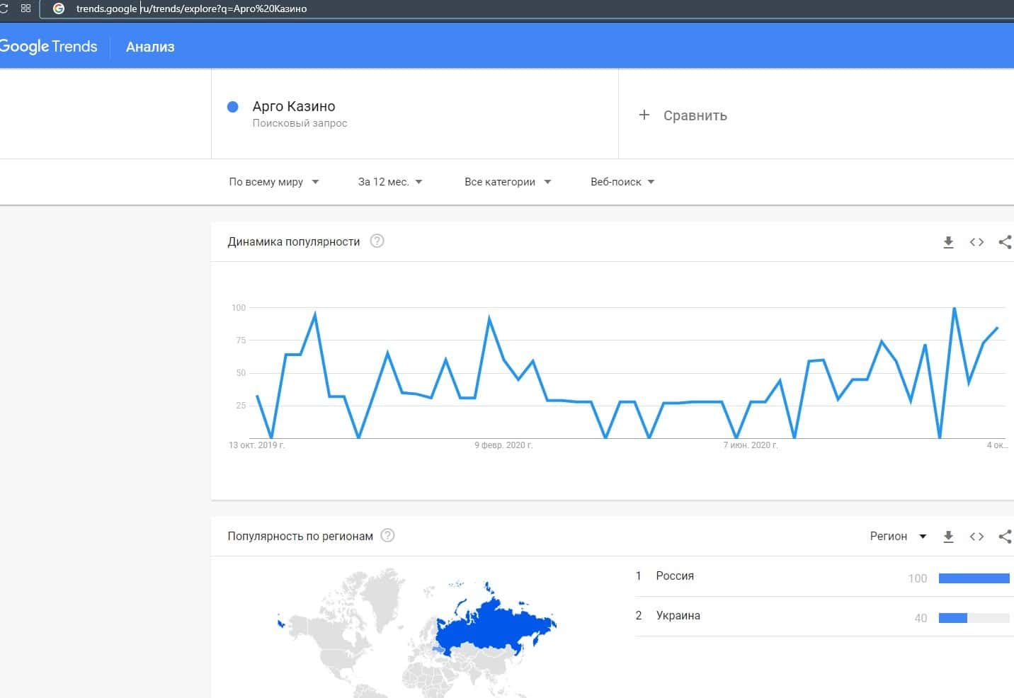Expand the Все категории dropdown
Viewport: 1014px width, 698px height.
(x=507, y=182)
